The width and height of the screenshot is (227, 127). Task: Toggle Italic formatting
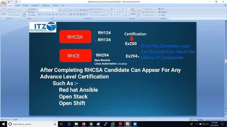point(43,14)
